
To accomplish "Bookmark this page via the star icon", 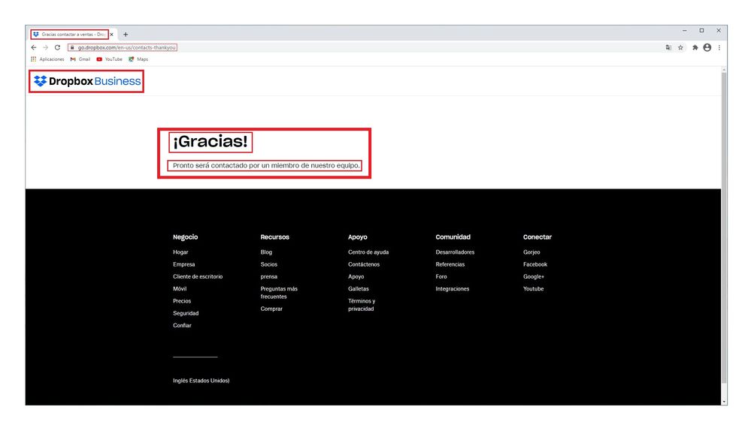I will coord(680,47).
